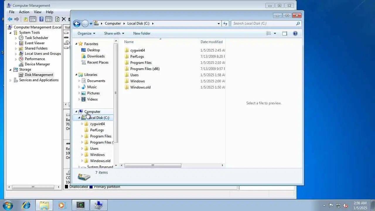Expand the cygwin64 folder in navigation tree
This screenshot has width=375, height=211.
82,124
